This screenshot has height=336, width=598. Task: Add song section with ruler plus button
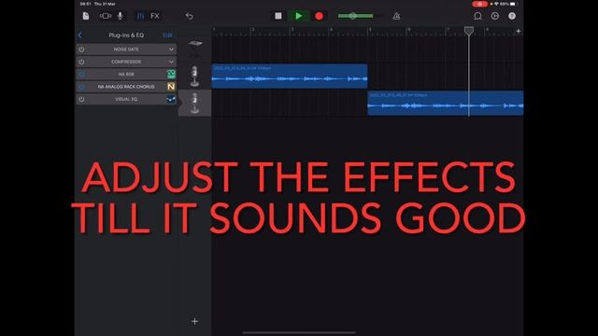click(519, 31)
